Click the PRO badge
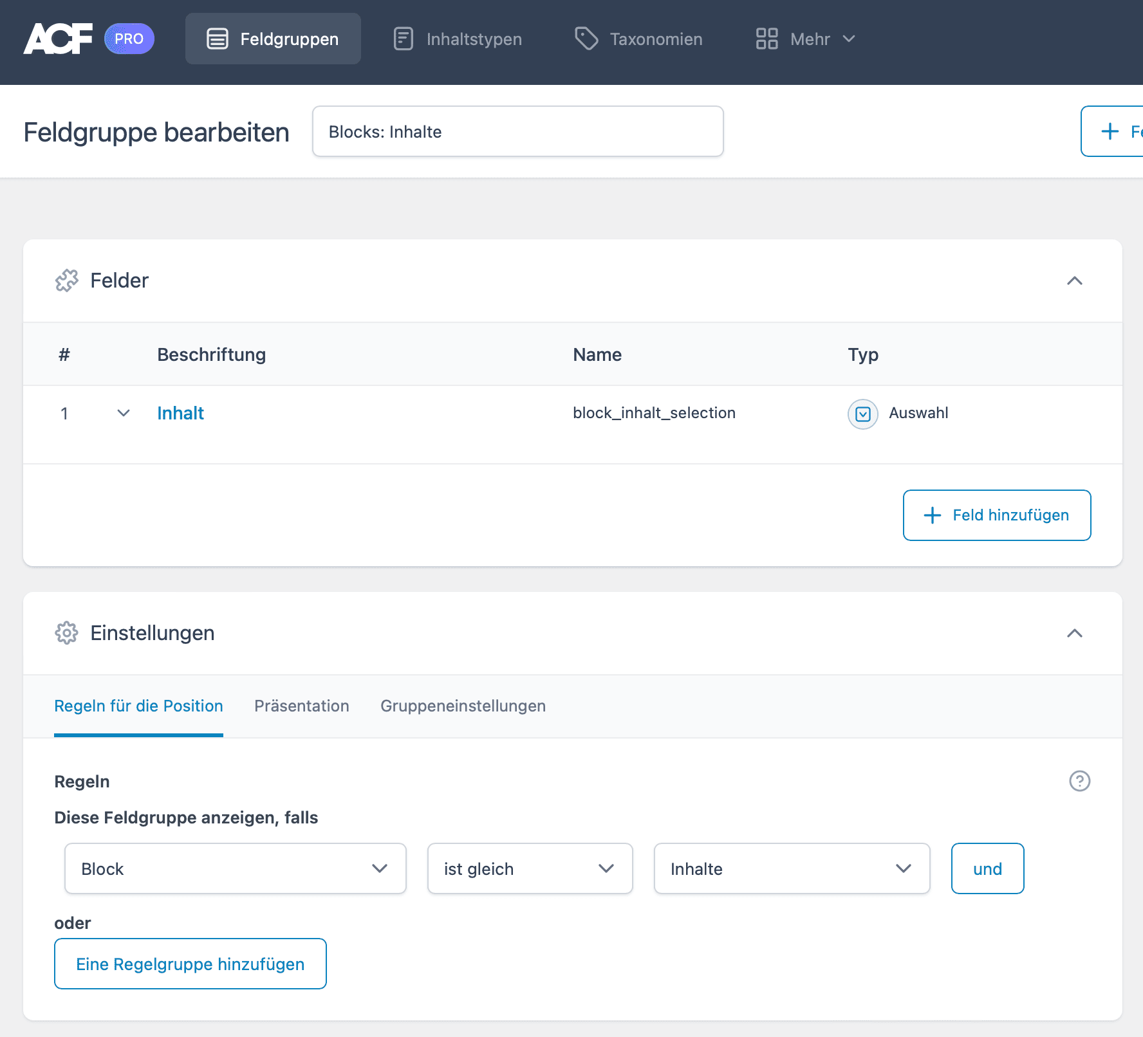Image resolution: width=1143 pixels, height=1037 pixels. [x=129, y=39]
